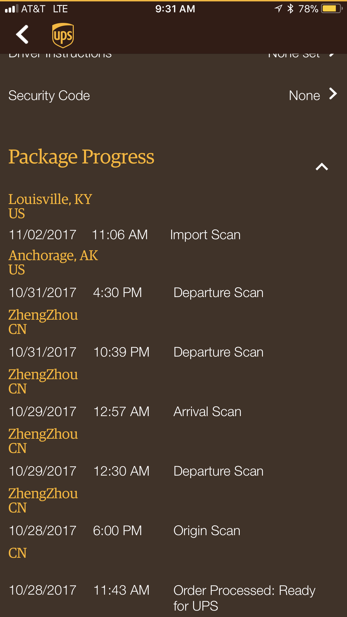347x617 pixels.
Task: Tap the battery icon in status bar
Action: [x=331, y=9]
